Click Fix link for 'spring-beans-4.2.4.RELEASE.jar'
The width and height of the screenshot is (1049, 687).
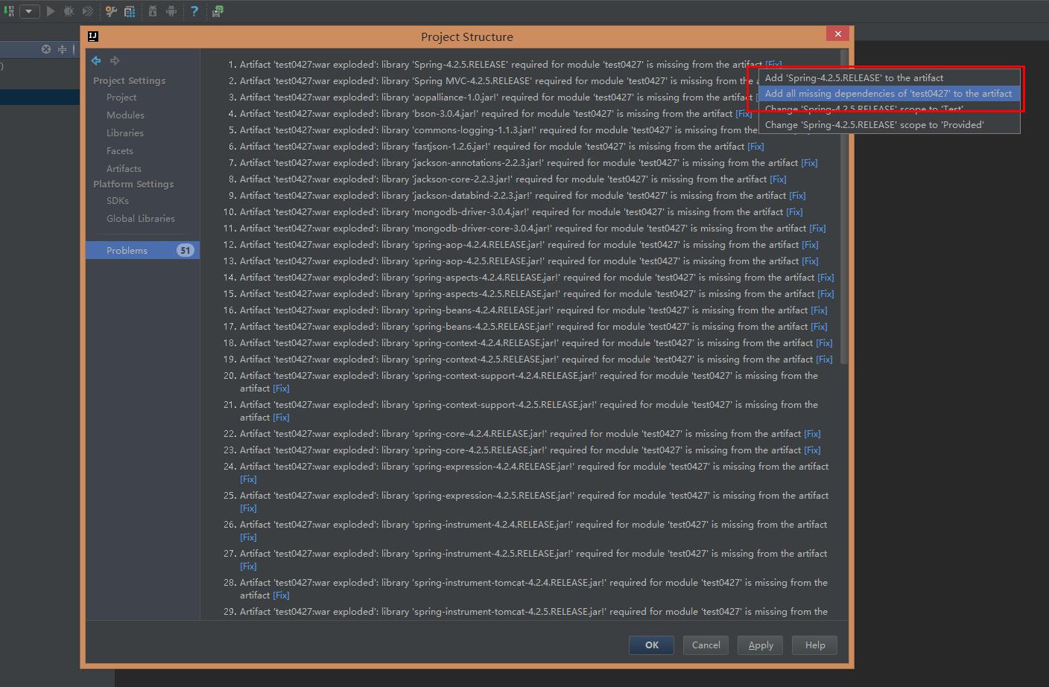(819, 310)
